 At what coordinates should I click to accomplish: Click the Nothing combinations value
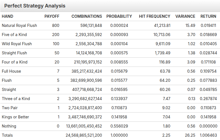tap(84, 126)
